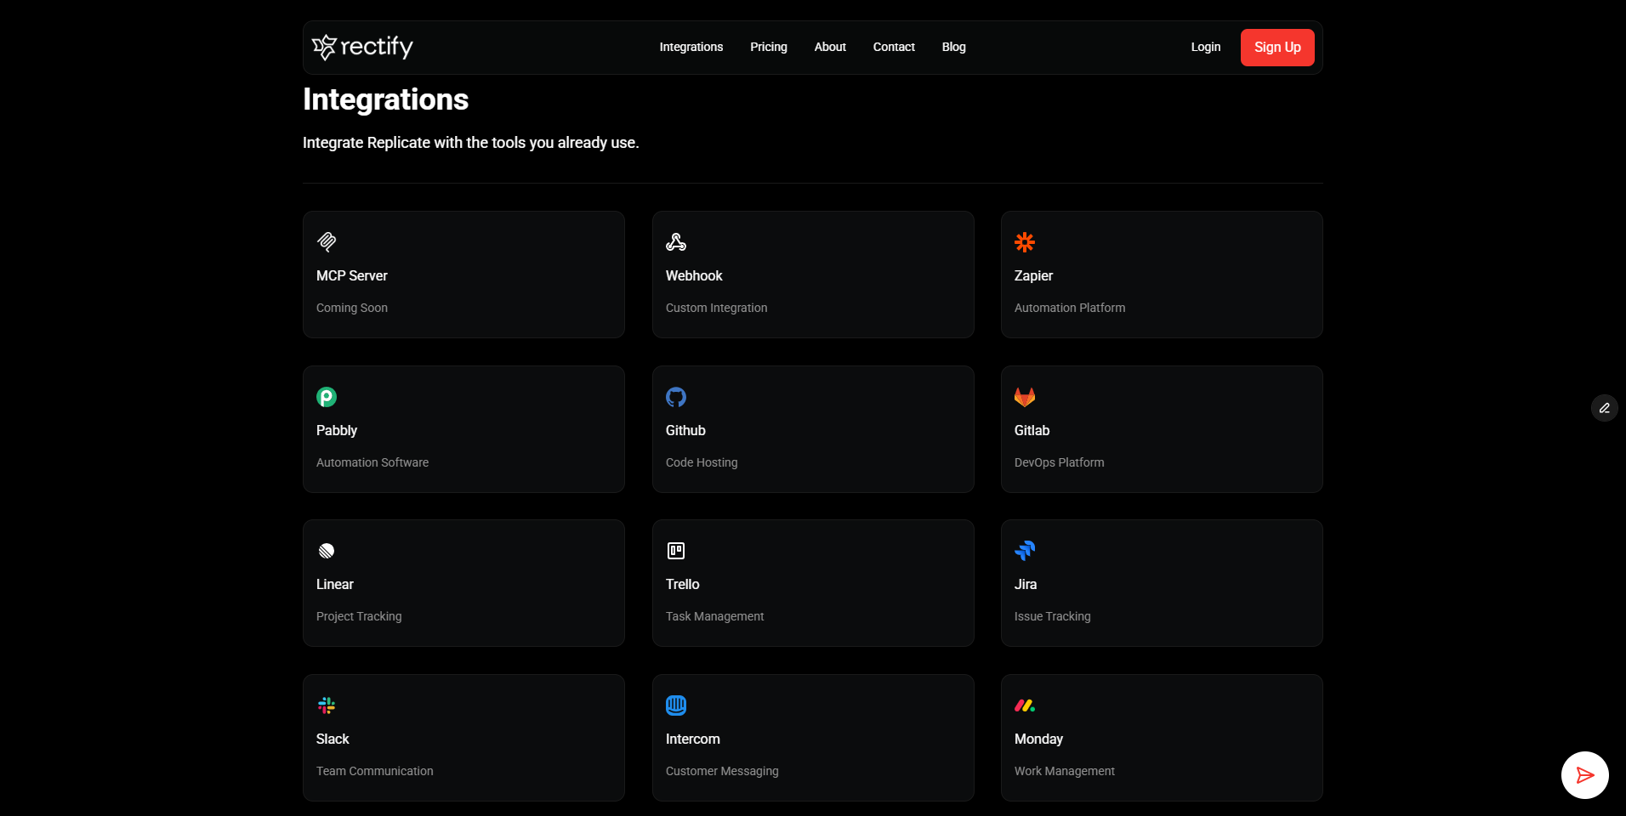Click the Login link
The width and height of the screenshot is (1626, 816).
coord(1205,48)
